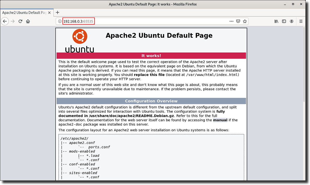Save page to Pocket icon

click(238, 21)
